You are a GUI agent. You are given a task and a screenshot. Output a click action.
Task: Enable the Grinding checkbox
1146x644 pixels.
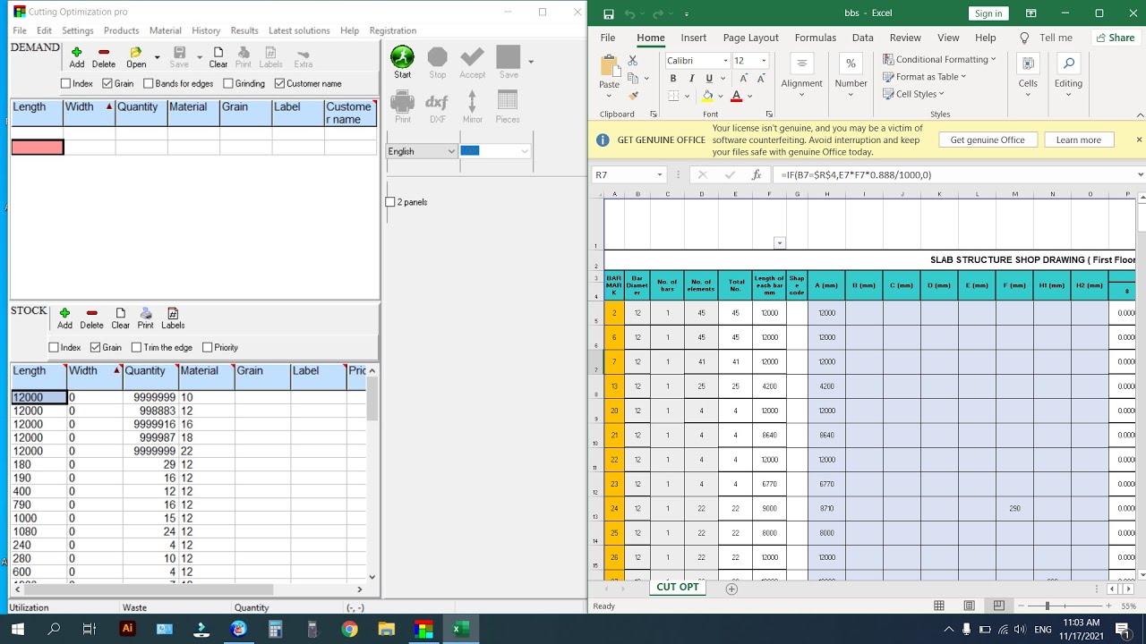click(x=228, y=83)
